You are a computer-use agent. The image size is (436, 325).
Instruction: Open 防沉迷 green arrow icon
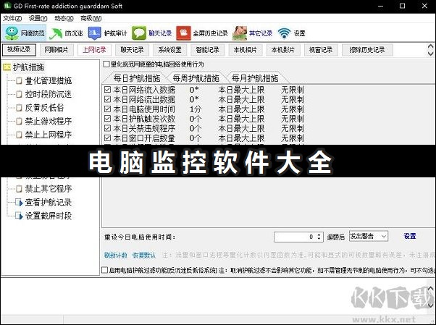pos(56,33)
